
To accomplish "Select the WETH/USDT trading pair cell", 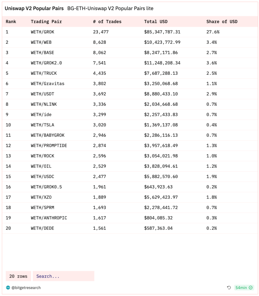I will point(43,94).
